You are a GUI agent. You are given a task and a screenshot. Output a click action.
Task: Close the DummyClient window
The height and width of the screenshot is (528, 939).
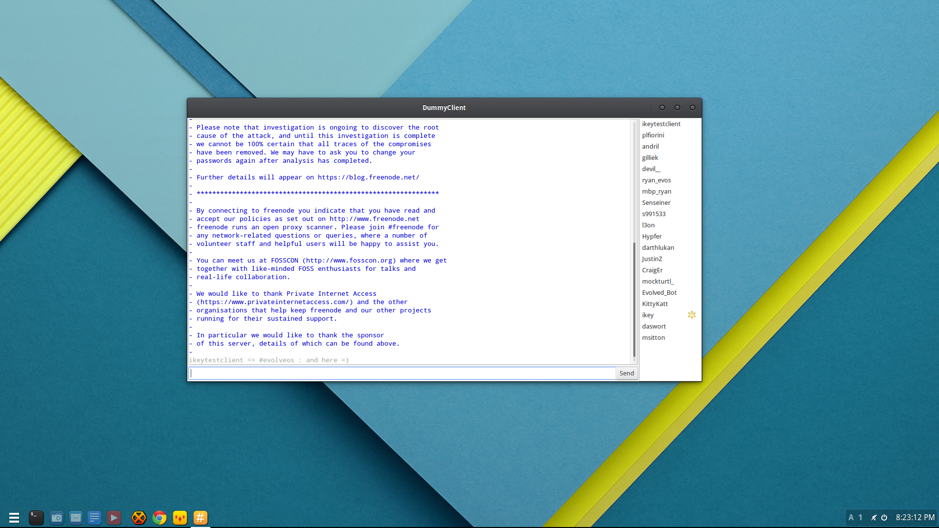tap(693, 108)
